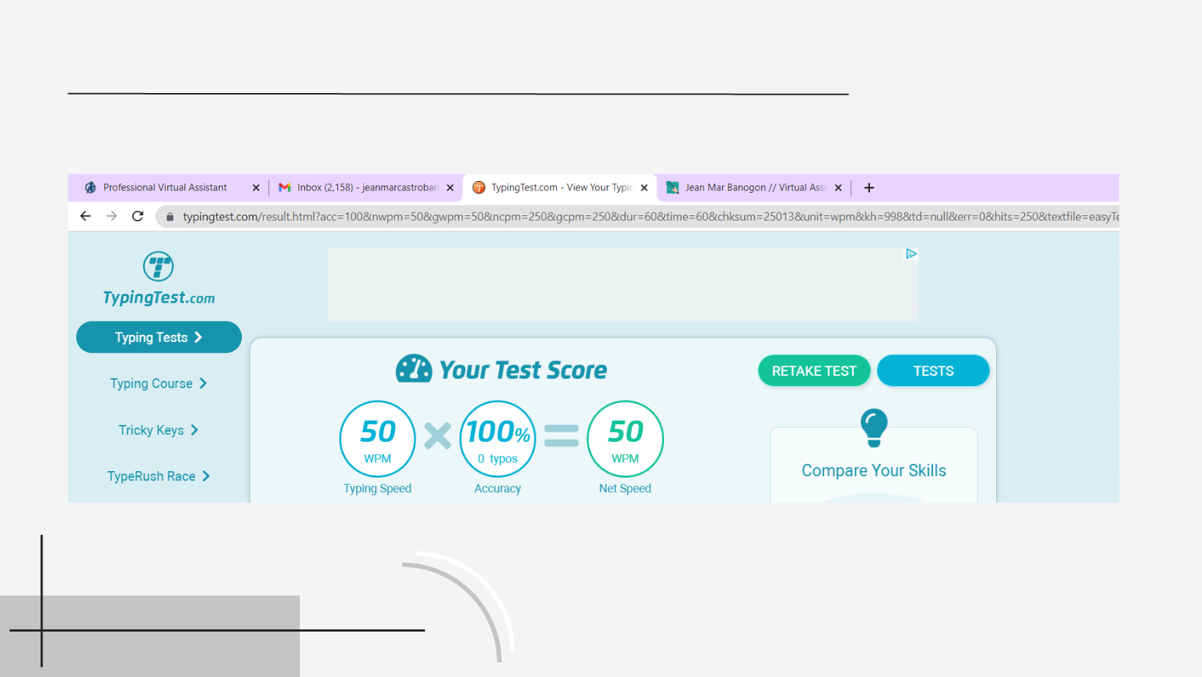Close the Professional Virtual Assistant tab
Screen dimensions: 1202x677
tap(256, 188)
